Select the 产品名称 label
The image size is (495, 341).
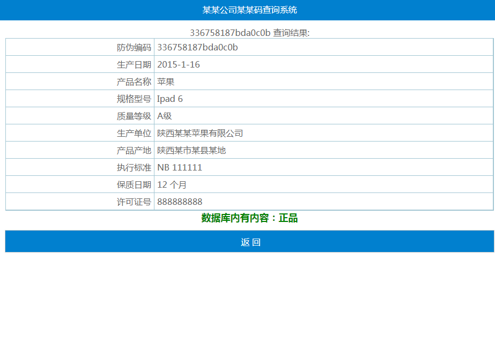[x=134, y=82]
